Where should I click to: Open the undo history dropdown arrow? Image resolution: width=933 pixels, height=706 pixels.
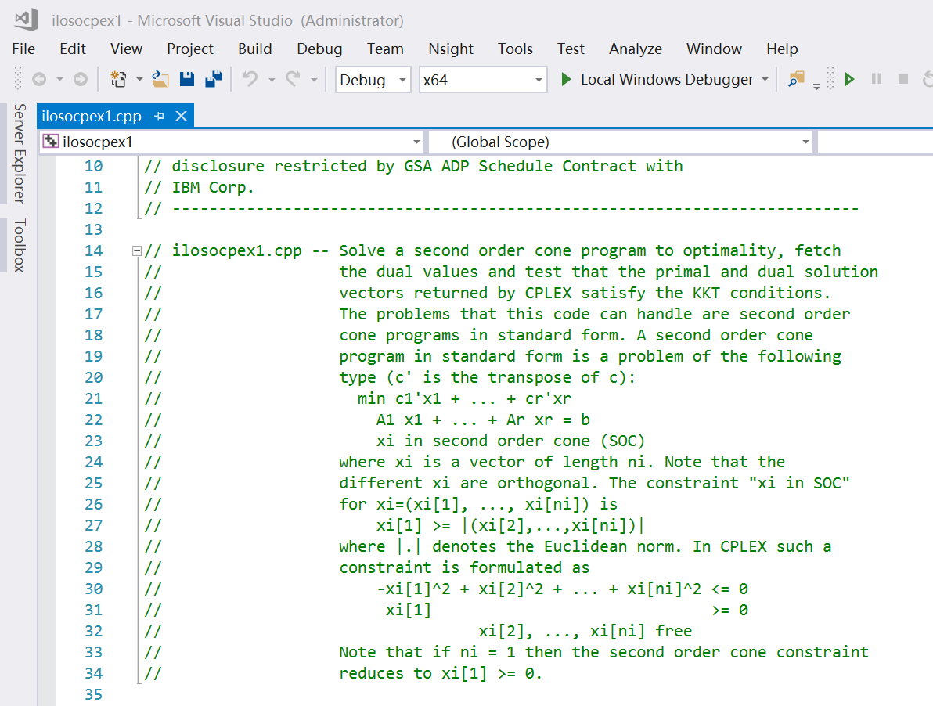(272, 79)
